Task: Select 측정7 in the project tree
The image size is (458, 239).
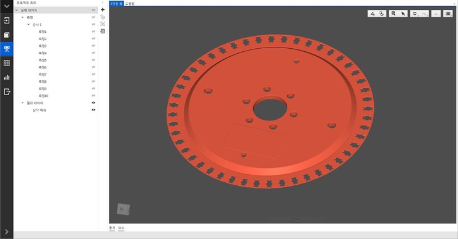Action: click(43, 74)
